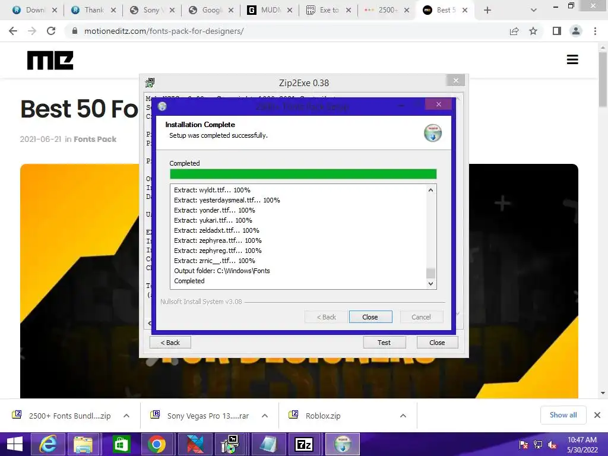The image size is (608, 456).
Task: Click Show all downloads
Action: pos(563,415)
